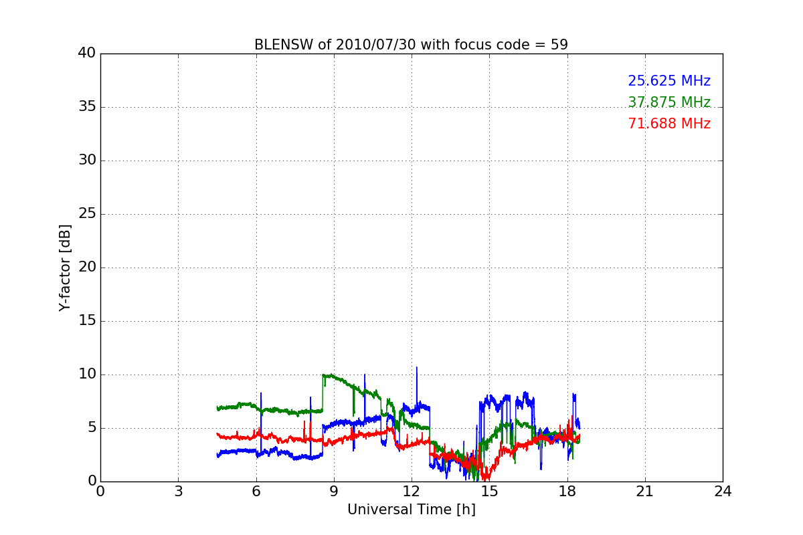Click the x-axis tick label '3'
This screenshot has width=803, height=535.
point(178,491)
